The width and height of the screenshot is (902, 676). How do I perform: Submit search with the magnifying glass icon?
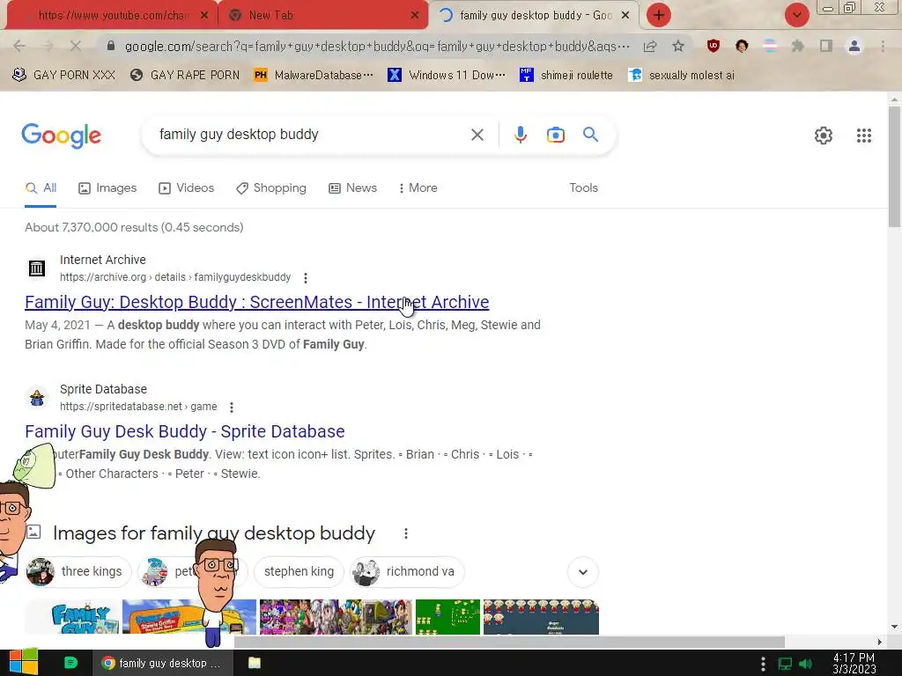[590, 135]
